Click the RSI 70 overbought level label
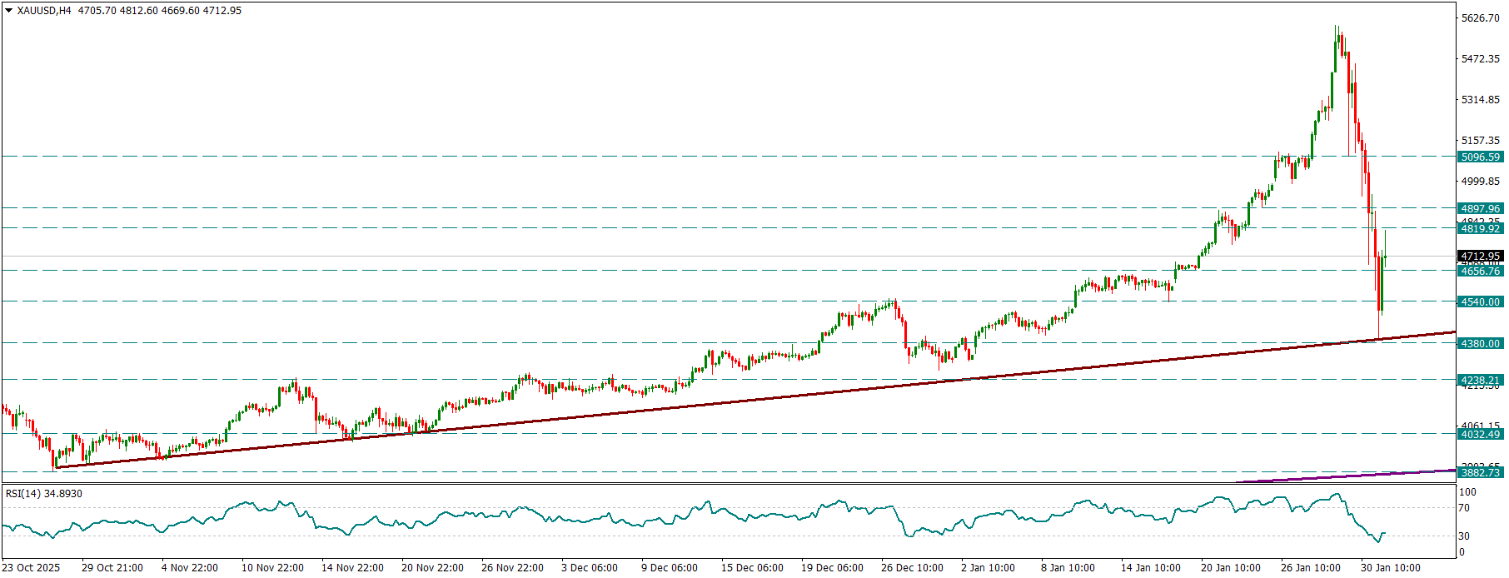1509x578 pixels. (1464, 508)
